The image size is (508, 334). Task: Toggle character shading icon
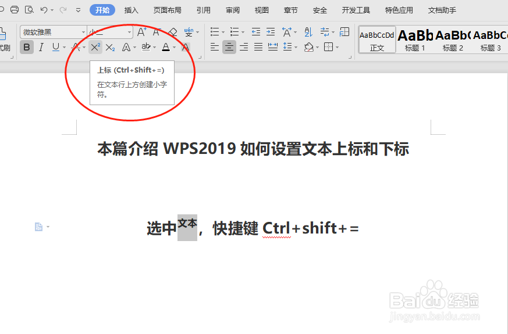click(186, 47)
